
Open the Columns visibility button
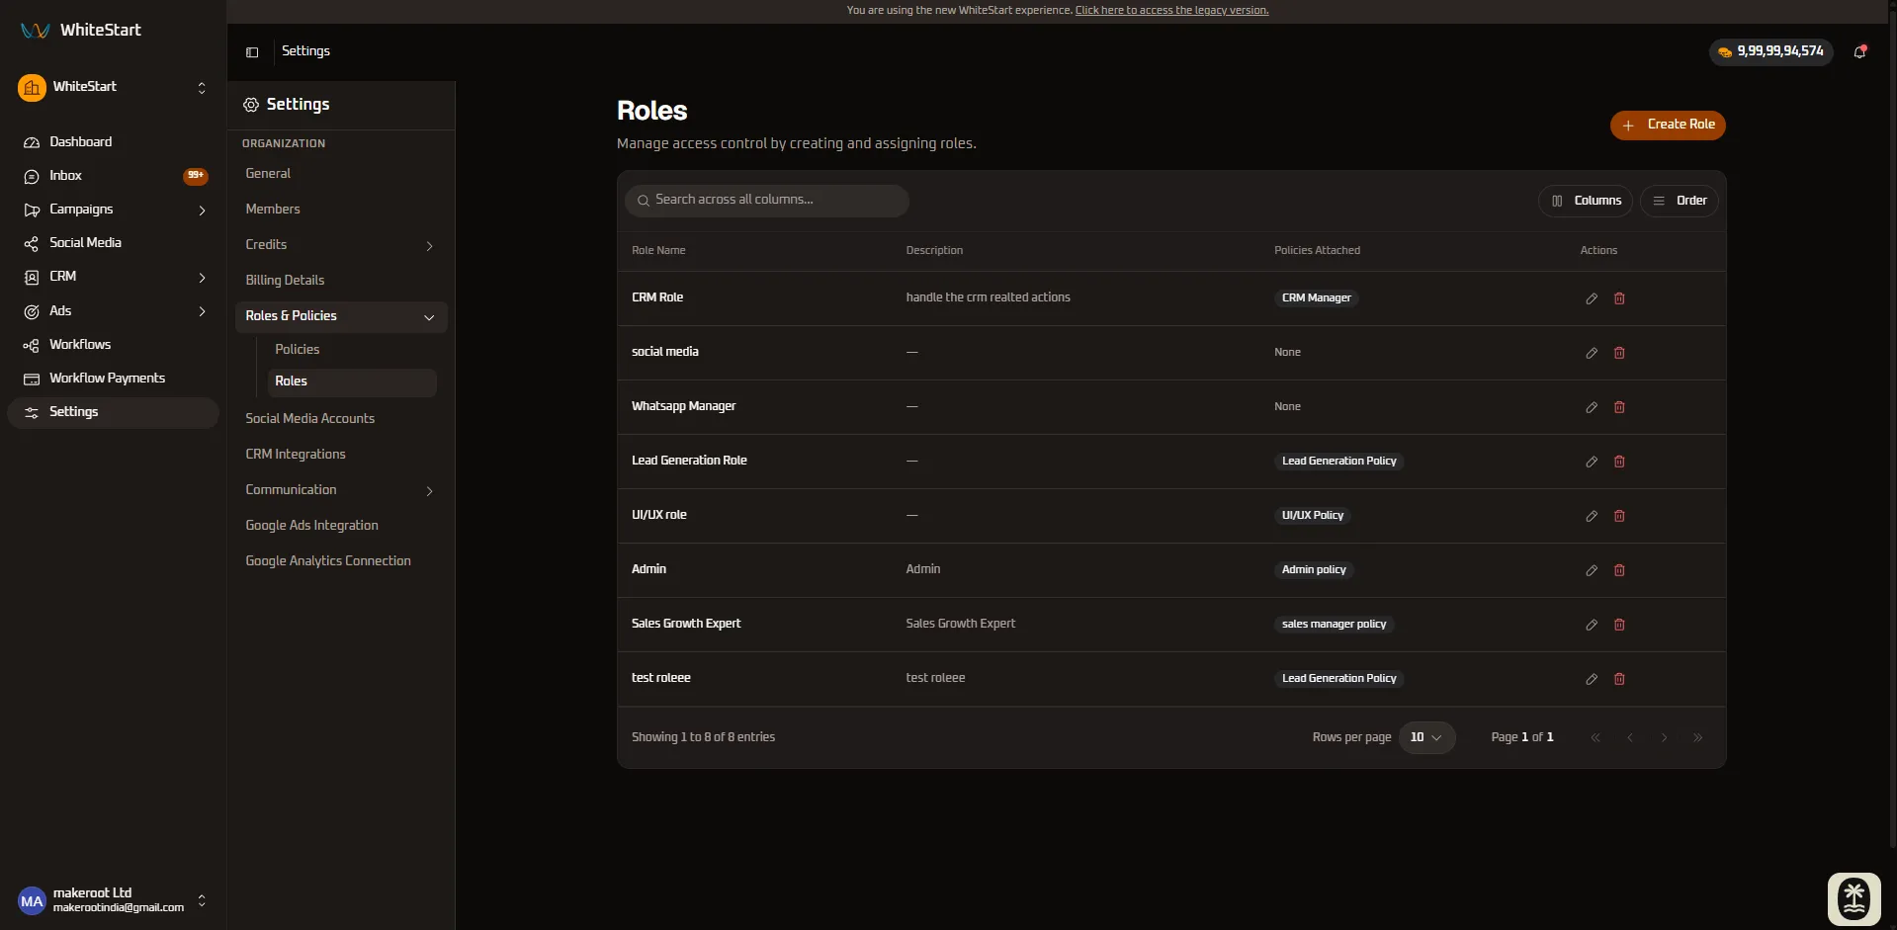pos(1586,201)
